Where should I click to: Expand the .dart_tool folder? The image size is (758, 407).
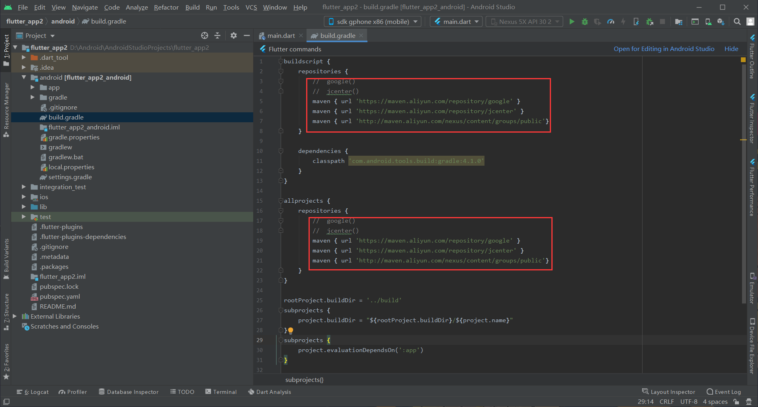pos(23,57)
